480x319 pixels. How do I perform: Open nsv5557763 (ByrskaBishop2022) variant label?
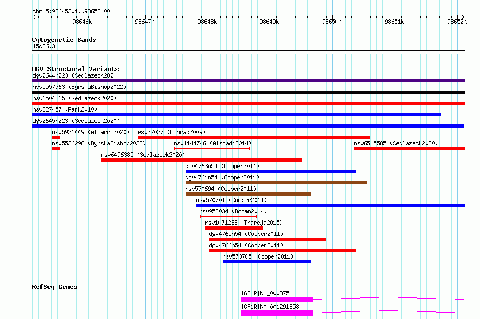79,87
